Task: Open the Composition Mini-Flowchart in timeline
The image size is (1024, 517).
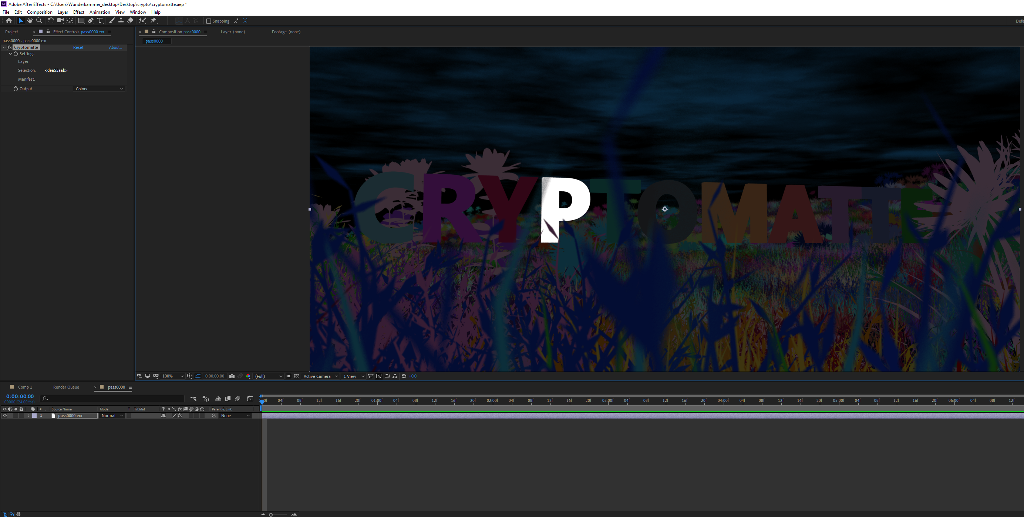Action: click(x=193, y=399)
